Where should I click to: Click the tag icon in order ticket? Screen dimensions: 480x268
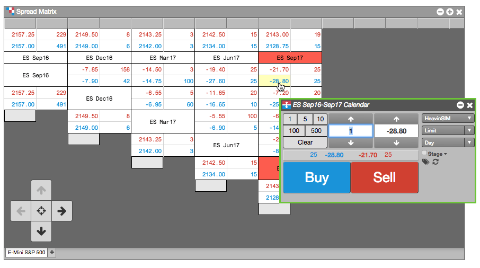pyautogui.click(x=425, y=162)
